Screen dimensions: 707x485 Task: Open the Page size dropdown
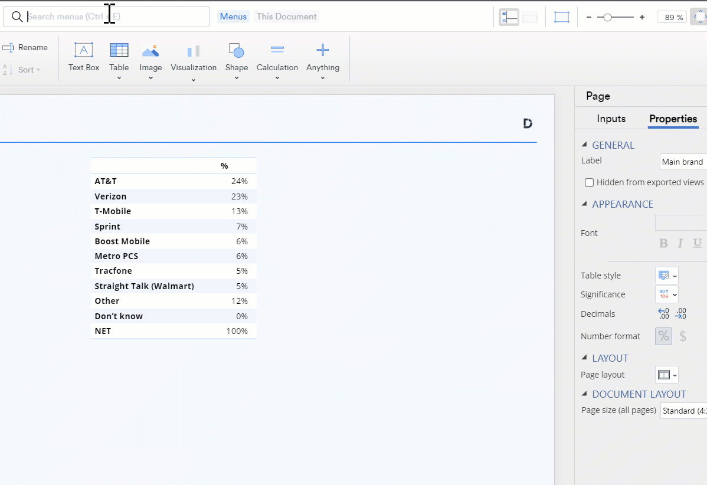[684, 411]
